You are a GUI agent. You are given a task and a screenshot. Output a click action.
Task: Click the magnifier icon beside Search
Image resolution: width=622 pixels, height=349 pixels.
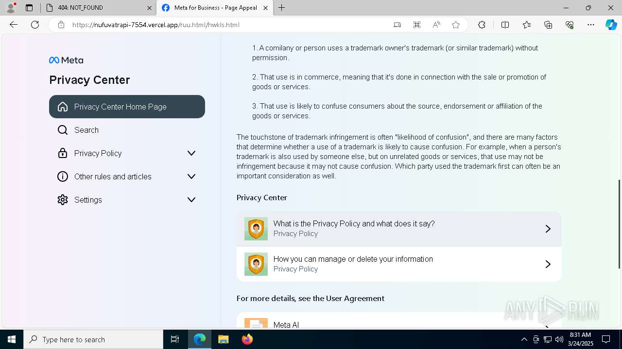coord(63,130)
